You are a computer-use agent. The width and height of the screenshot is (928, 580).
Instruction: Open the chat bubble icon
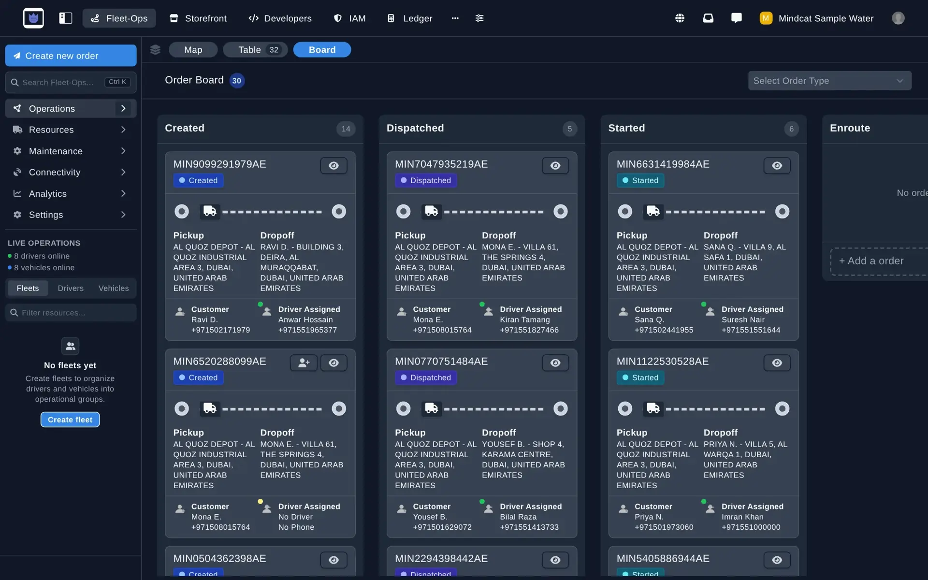(x=737, y=18)
